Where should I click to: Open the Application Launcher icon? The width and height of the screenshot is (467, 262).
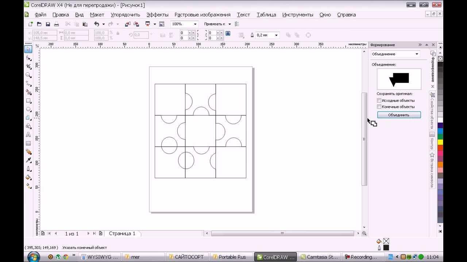[148, 24]
